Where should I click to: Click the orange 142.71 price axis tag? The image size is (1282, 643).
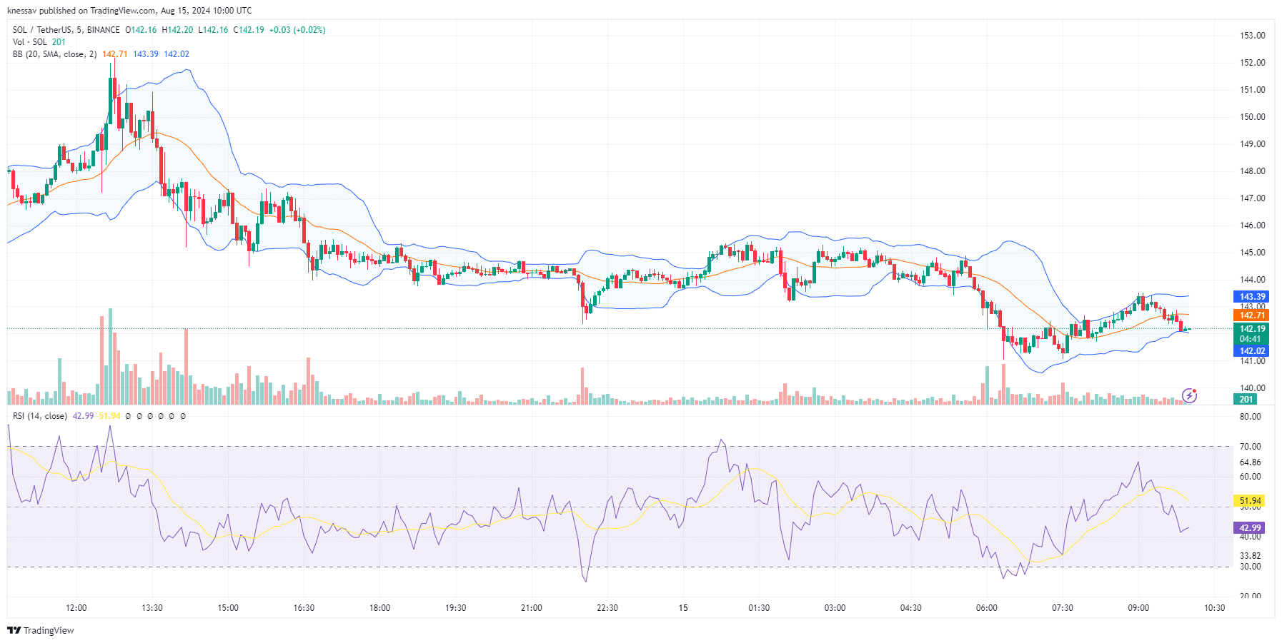pos(1252,315)
